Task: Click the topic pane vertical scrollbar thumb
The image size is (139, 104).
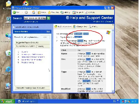Action: [113, 49]
